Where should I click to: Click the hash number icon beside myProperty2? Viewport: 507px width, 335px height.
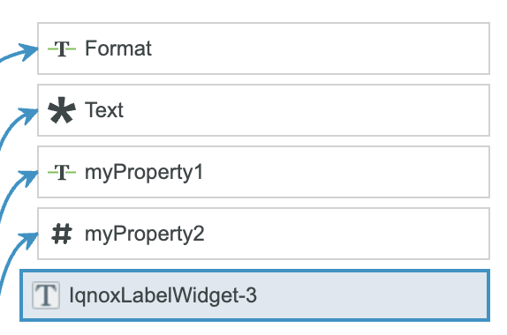(x=62, y=234)
